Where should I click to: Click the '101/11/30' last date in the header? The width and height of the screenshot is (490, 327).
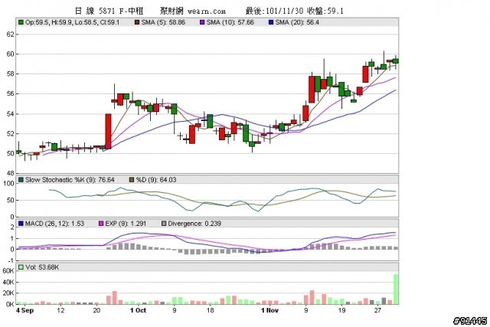284,11
